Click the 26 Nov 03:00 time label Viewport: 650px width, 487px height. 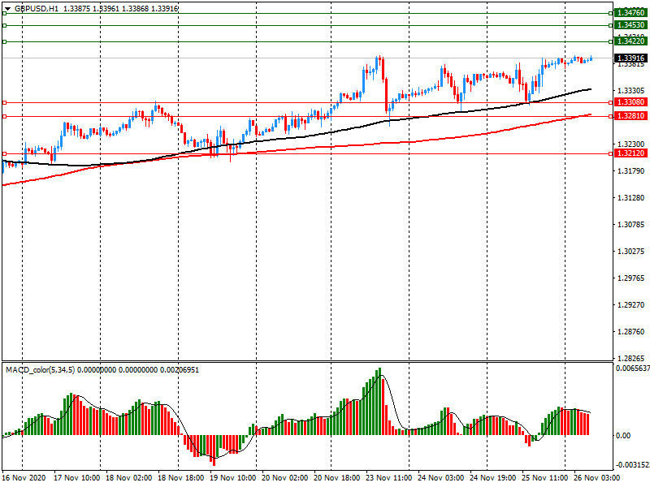click(x=596, y=478)
